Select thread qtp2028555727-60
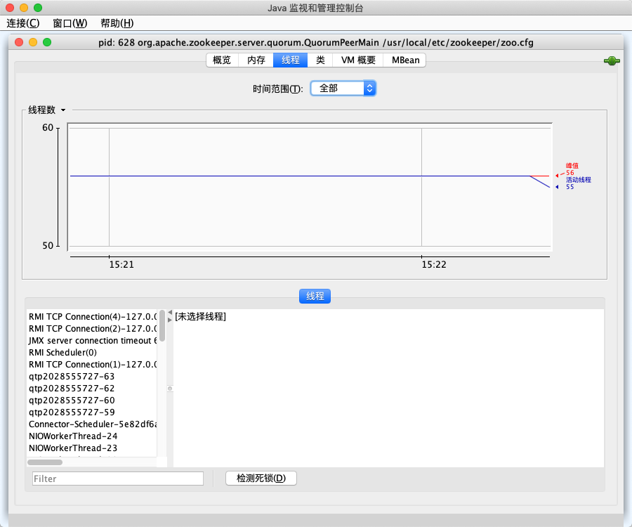Viewport: 632px width, 527px height. [92, 401]
